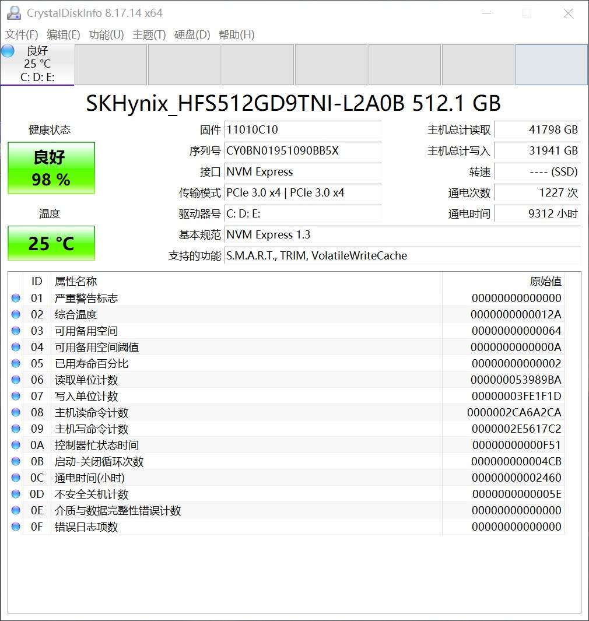The image size is (589, 621).
Task: Click the interface field NVM Express
Action: [303, 172]
